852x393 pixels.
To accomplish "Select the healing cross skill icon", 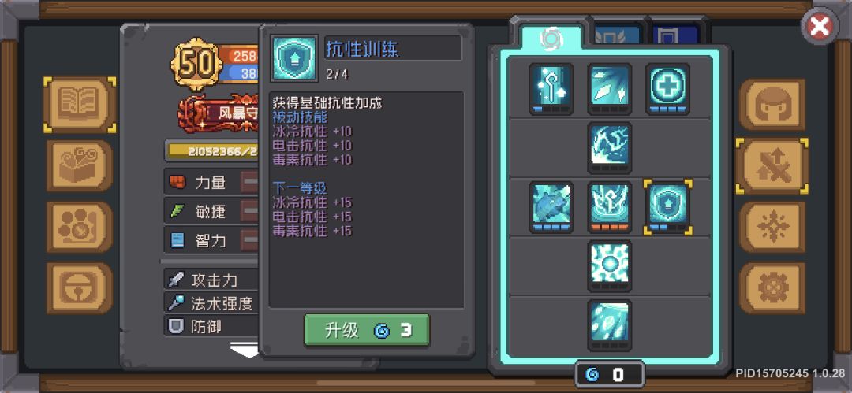I will pyautogui.click(x=668, y=88).
